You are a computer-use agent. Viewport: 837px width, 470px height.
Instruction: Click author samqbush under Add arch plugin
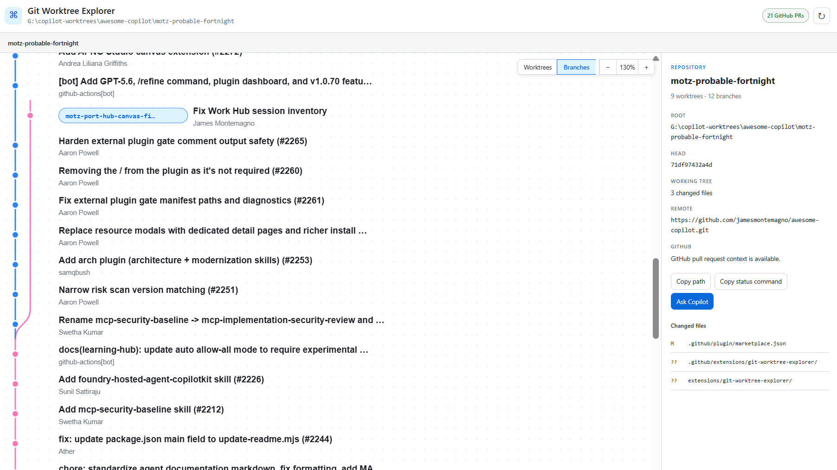(x=74, y=273)
